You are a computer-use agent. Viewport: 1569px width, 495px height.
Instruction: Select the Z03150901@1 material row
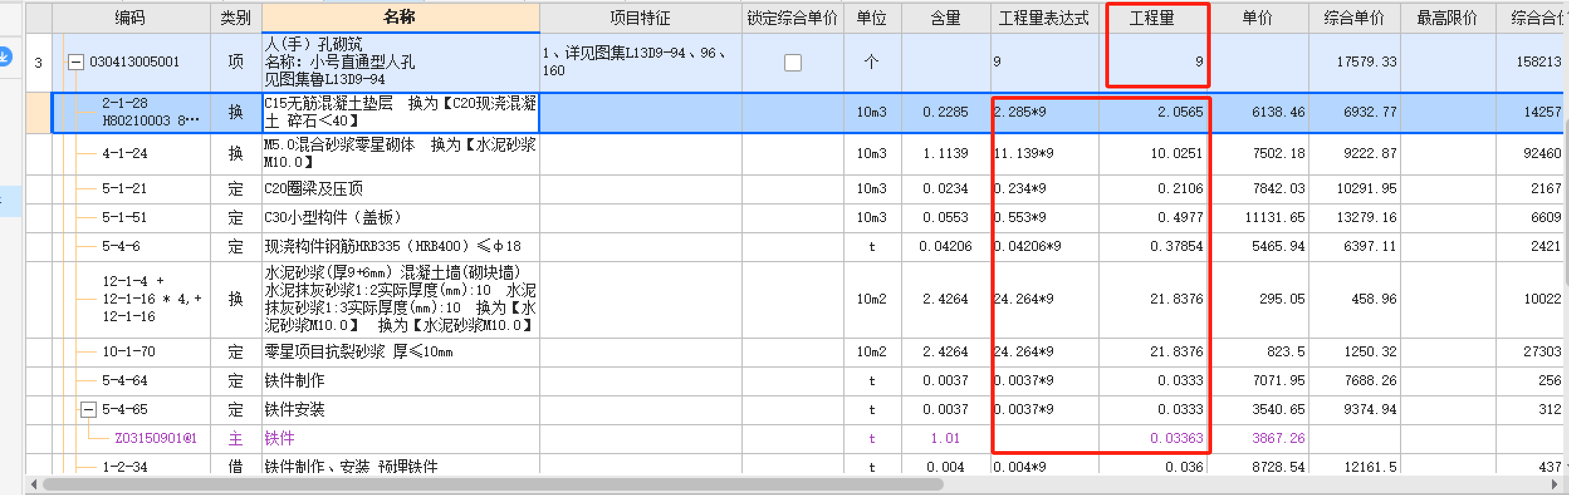(155, 439)
